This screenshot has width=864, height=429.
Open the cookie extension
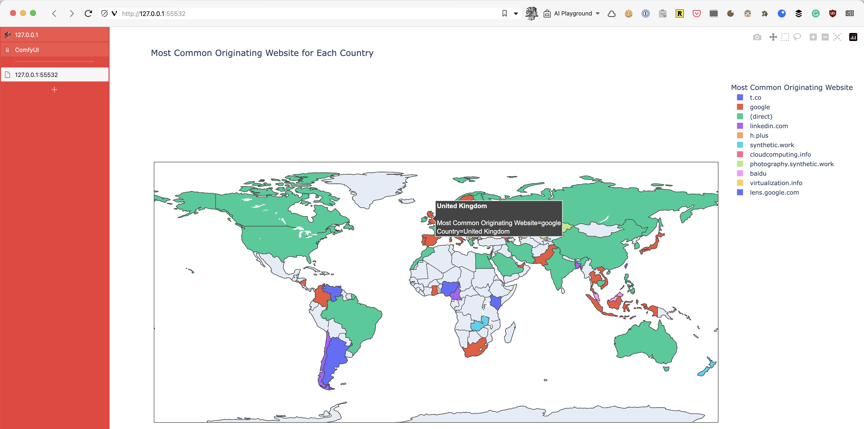628,13
